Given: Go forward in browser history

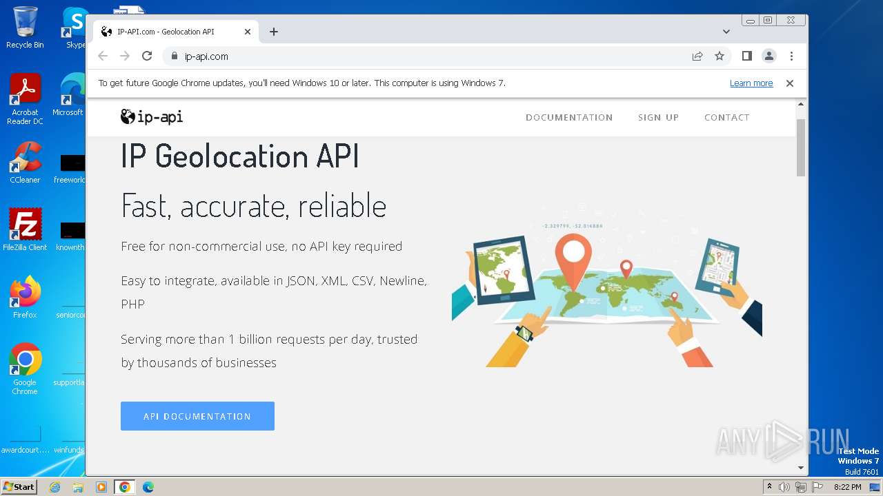Looking at the screenshot, I should click(x=125, y=56).
